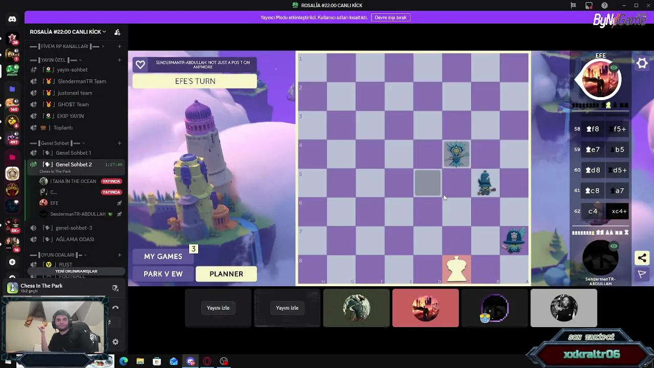Select the white king on the board
This screenshot has height=368, width=654.
[456, 269]
